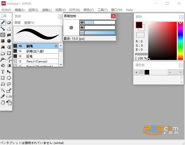Pick a hue on the rainbow bar

coord(180,41)
